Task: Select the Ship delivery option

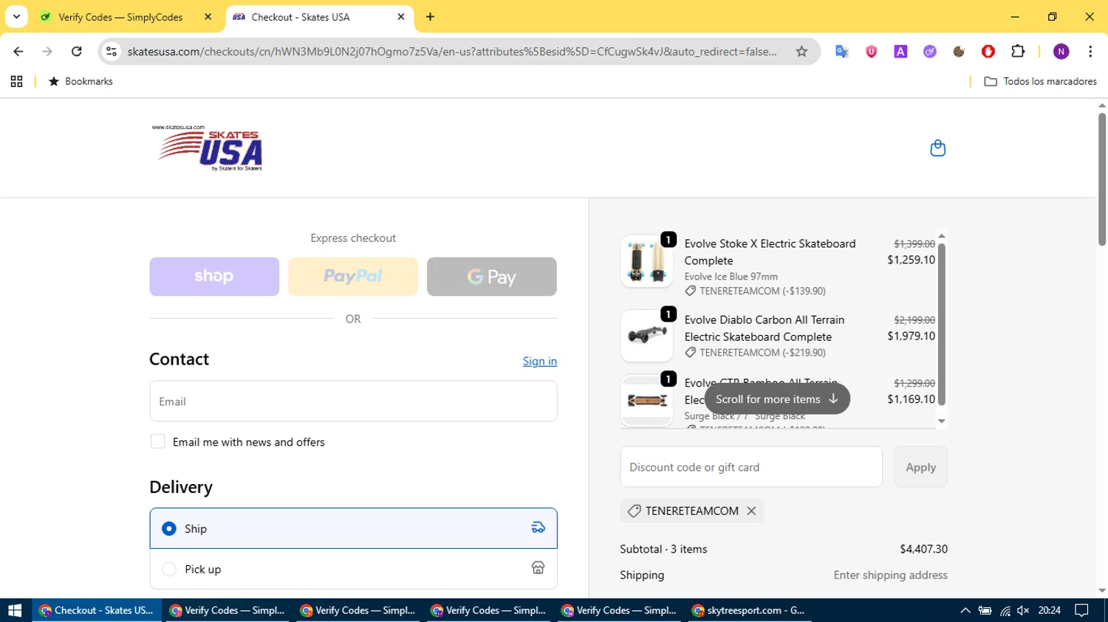Action: [353, 528]
